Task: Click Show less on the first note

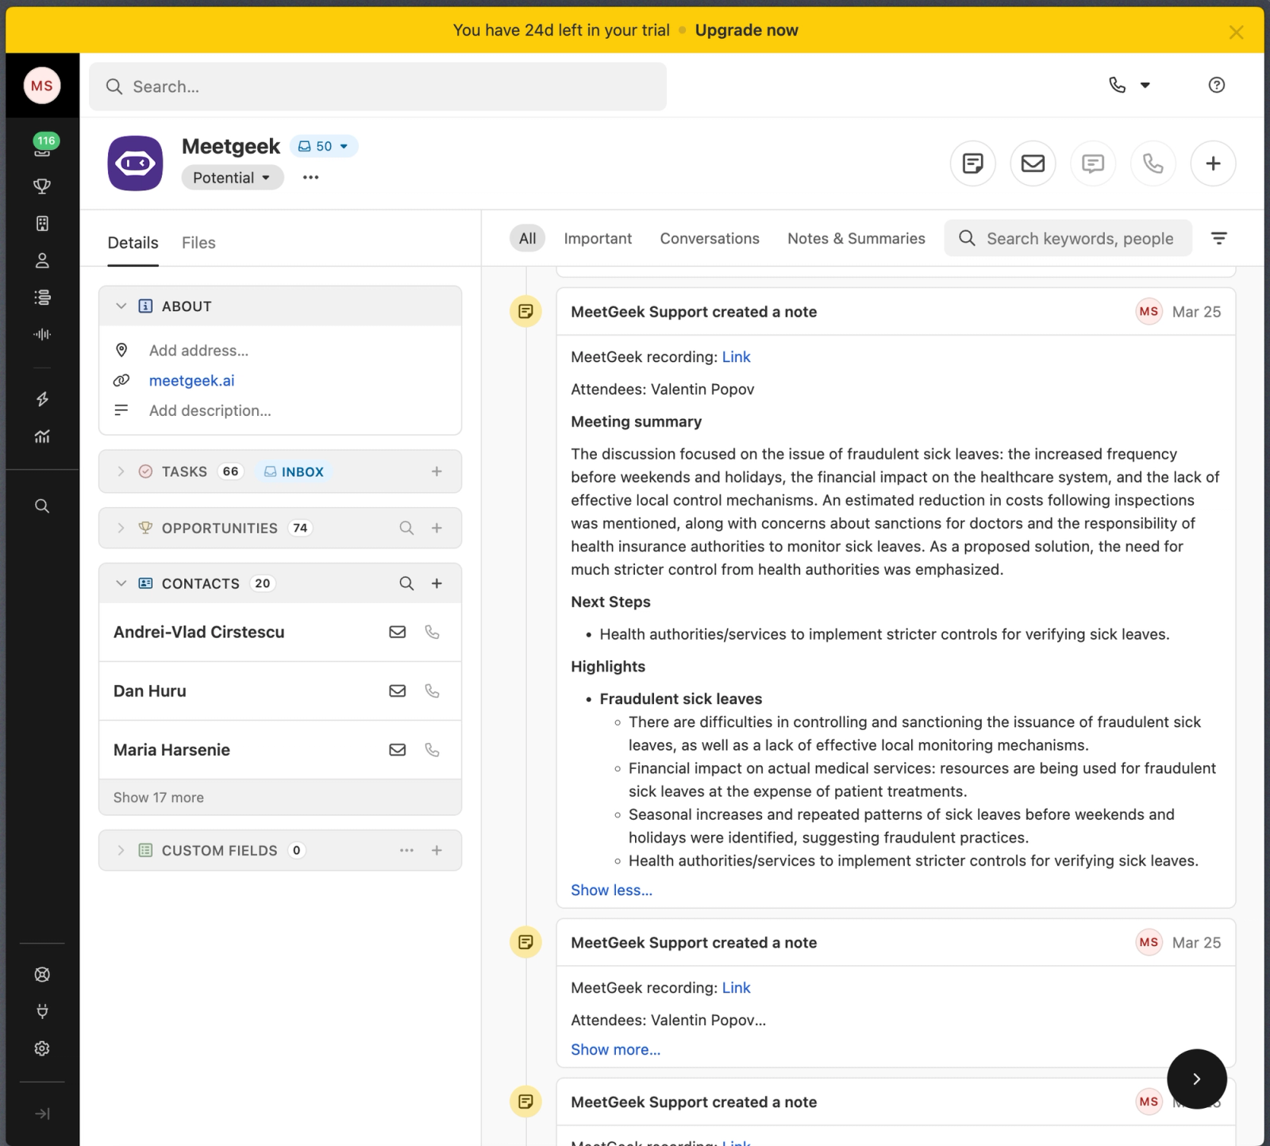Action: 612,890
